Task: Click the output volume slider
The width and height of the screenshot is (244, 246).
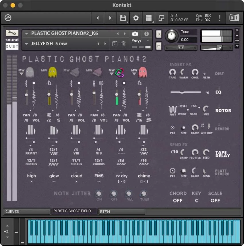Action: point(216,48)
